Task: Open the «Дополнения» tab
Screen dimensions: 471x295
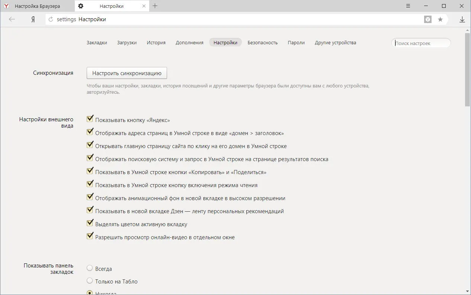Action: pos(189,42)
